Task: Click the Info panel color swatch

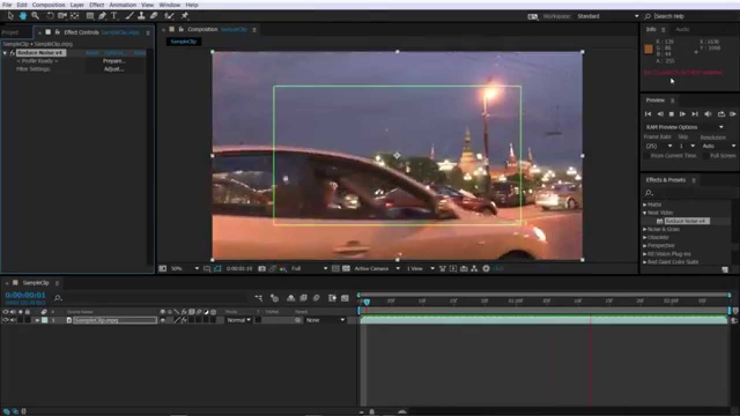Action: point(649,49)
